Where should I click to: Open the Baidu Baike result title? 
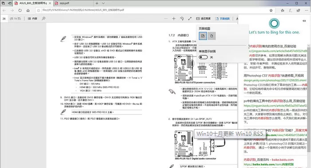268,160
